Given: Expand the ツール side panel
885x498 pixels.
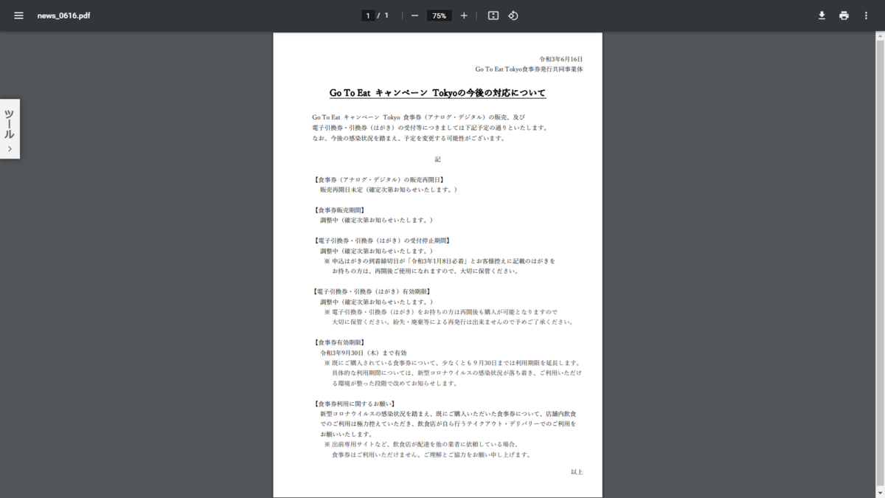Looking at the screenshot, I should 10,129.
